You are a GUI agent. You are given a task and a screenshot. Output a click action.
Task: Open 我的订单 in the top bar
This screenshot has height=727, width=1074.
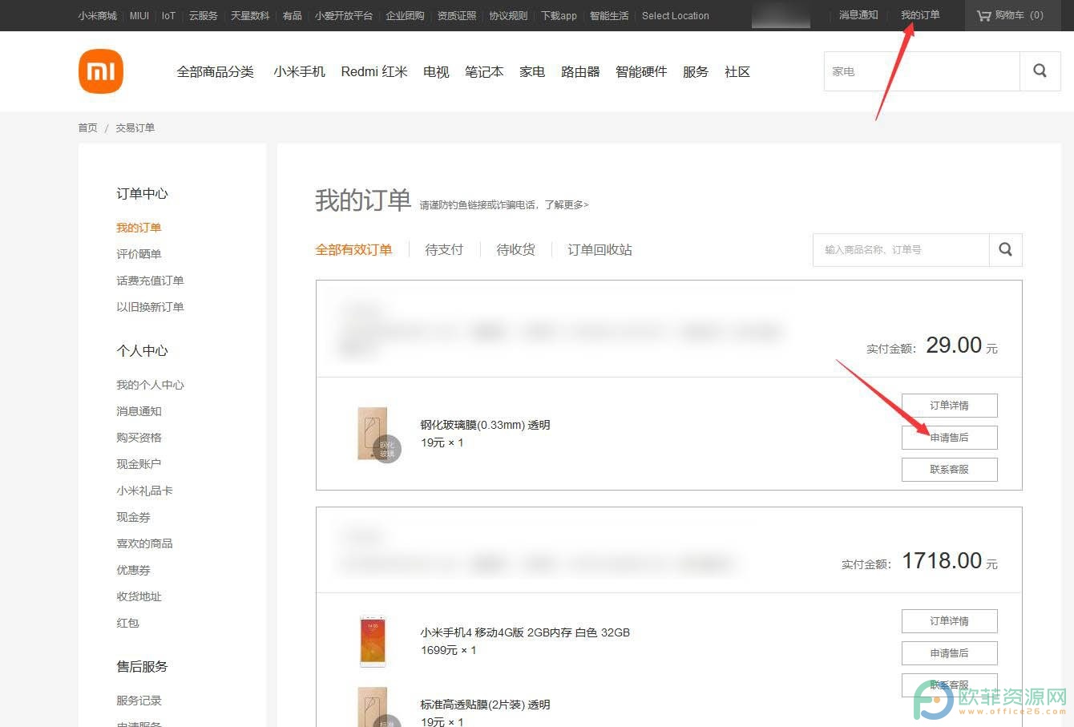(x=920, y=15)
